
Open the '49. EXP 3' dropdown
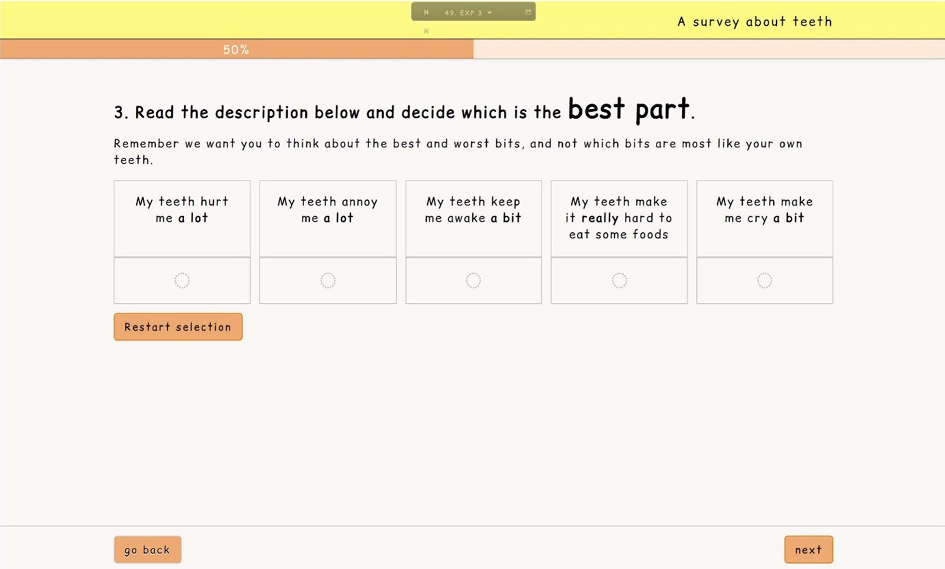[x=468, y=13]
